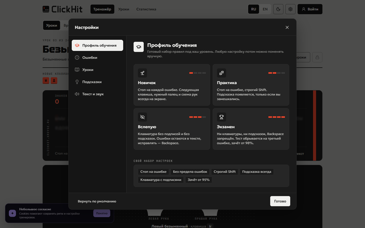
Task: Click the Строгий Shift chip
Action: [225, 172]
